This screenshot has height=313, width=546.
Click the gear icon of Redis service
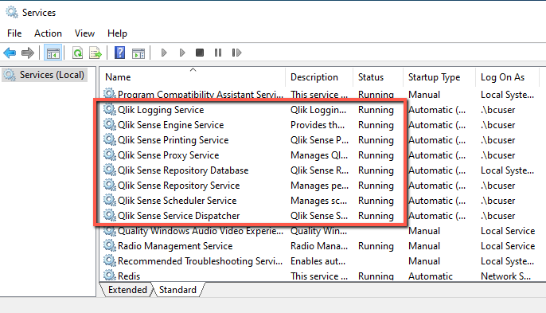109,276
